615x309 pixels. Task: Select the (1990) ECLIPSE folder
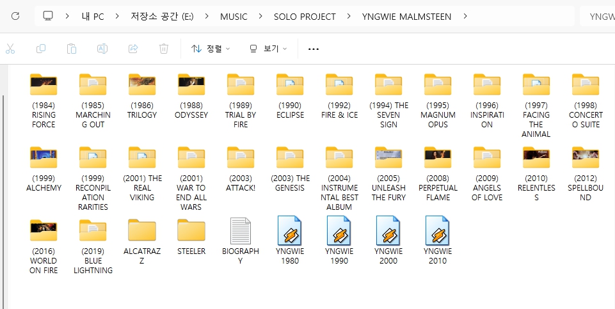pos(290,96)
